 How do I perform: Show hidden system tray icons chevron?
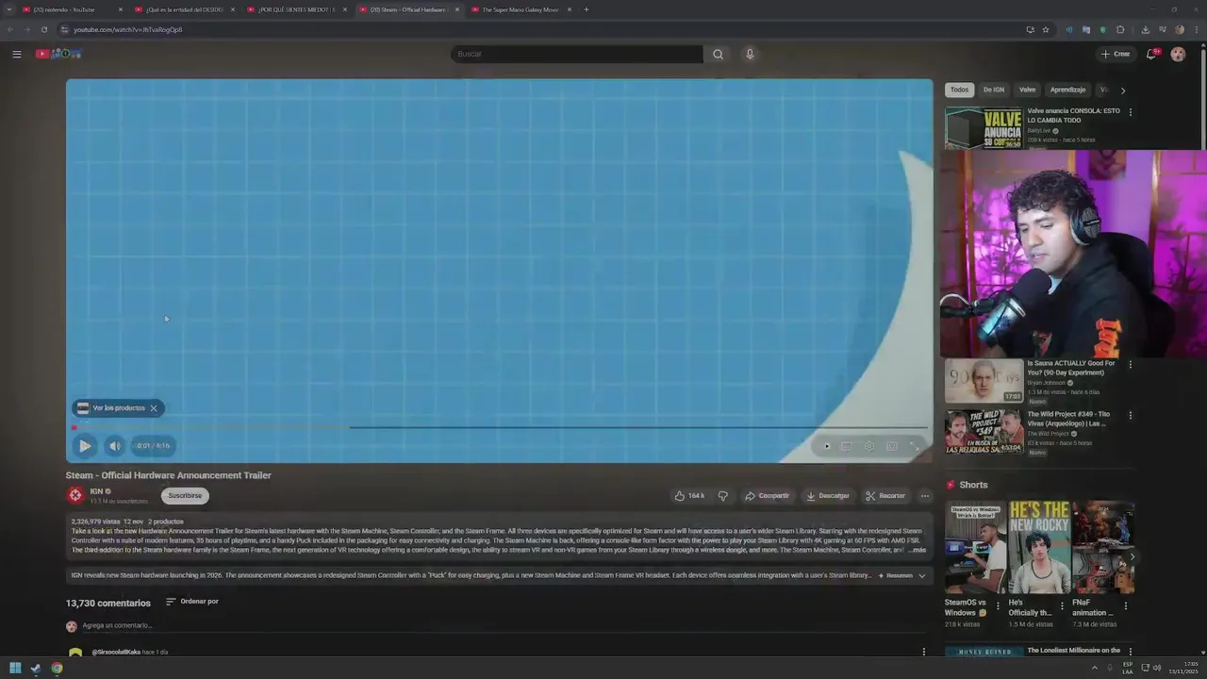pyautogui.click(x=1095, y=669)
